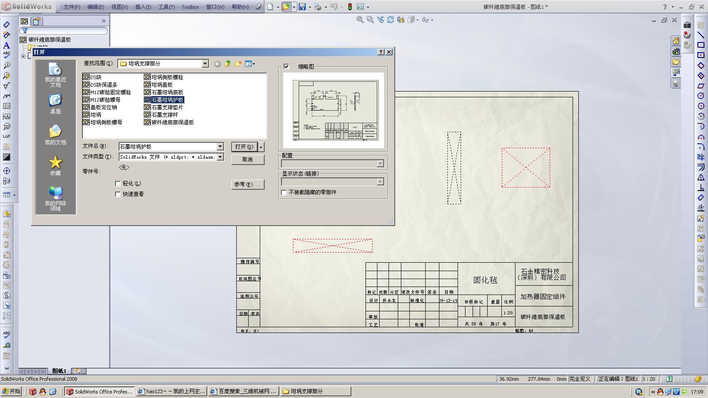
Task: Expand the 文件名 filename dropdown
Action: point(220,146)
